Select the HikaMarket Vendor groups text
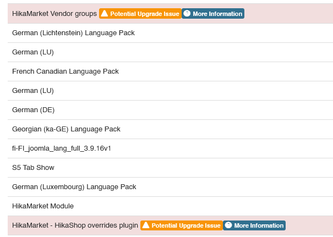The height and width of the screenshot is (237, 333). coord(54,14)
